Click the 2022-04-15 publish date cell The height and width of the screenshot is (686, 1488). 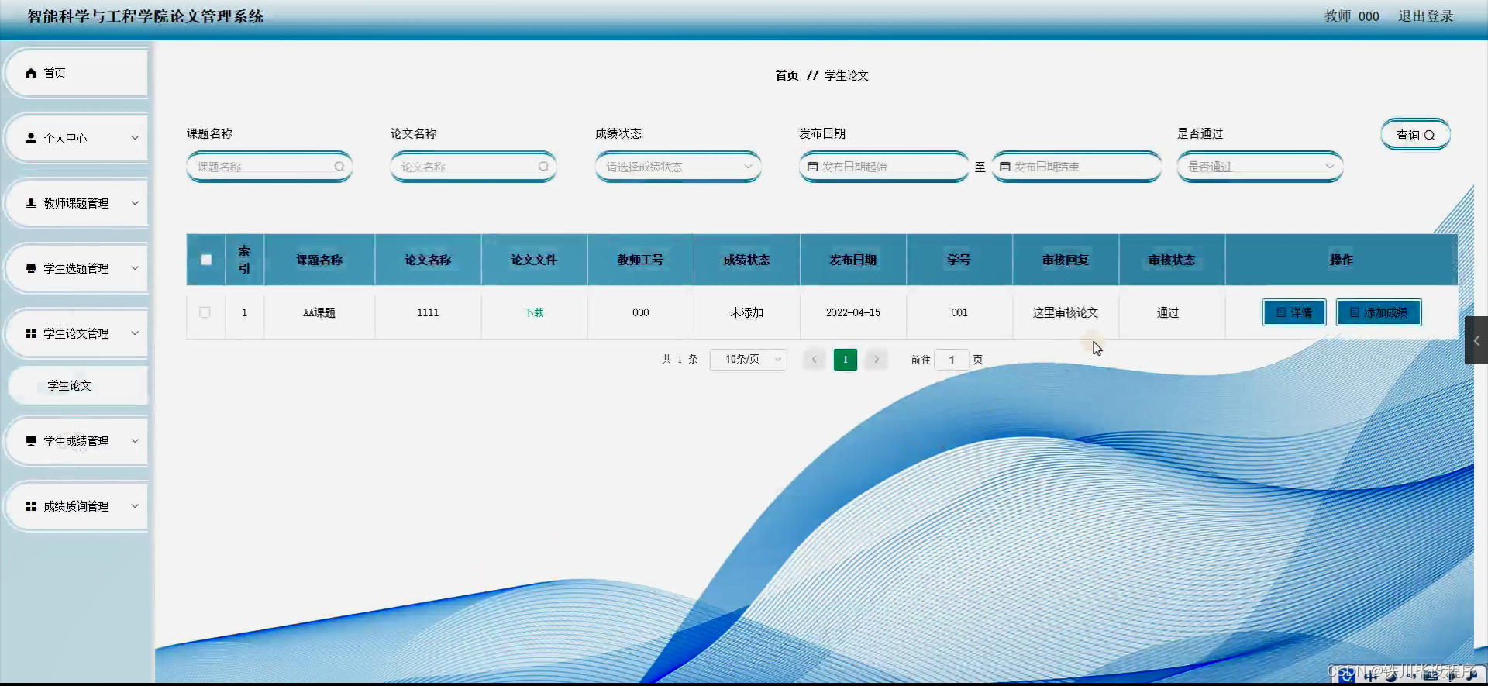click(x=853, y=312)
